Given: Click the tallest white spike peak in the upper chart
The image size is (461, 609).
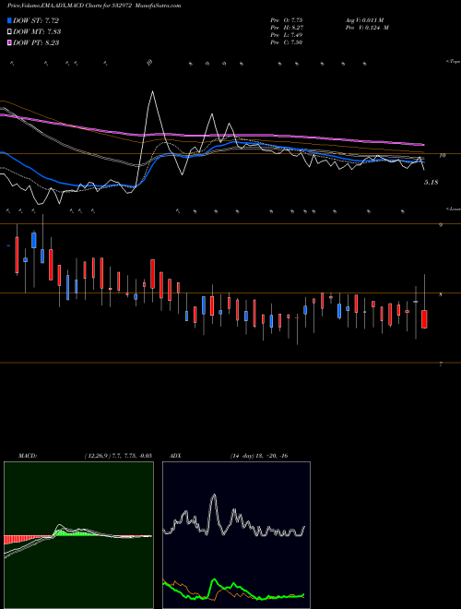Looking at the screenshot, I should [x=152, y=91].
